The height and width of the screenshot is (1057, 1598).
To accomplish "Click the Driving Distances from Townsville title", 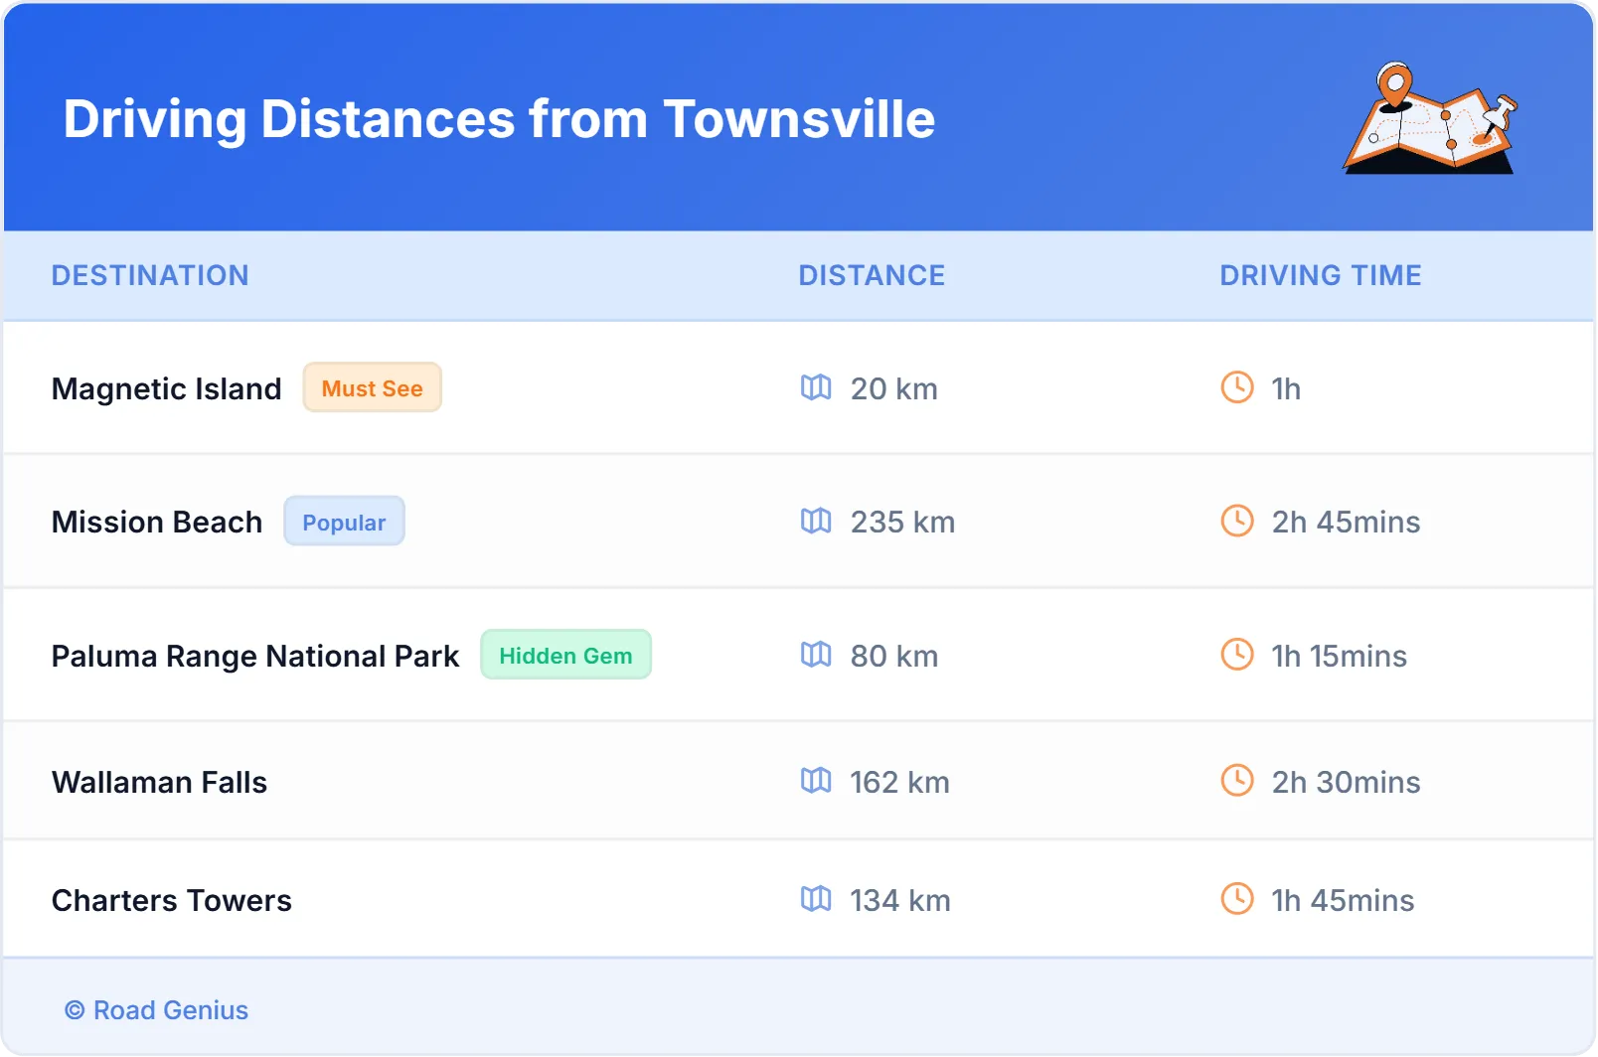I will [499, 119].
